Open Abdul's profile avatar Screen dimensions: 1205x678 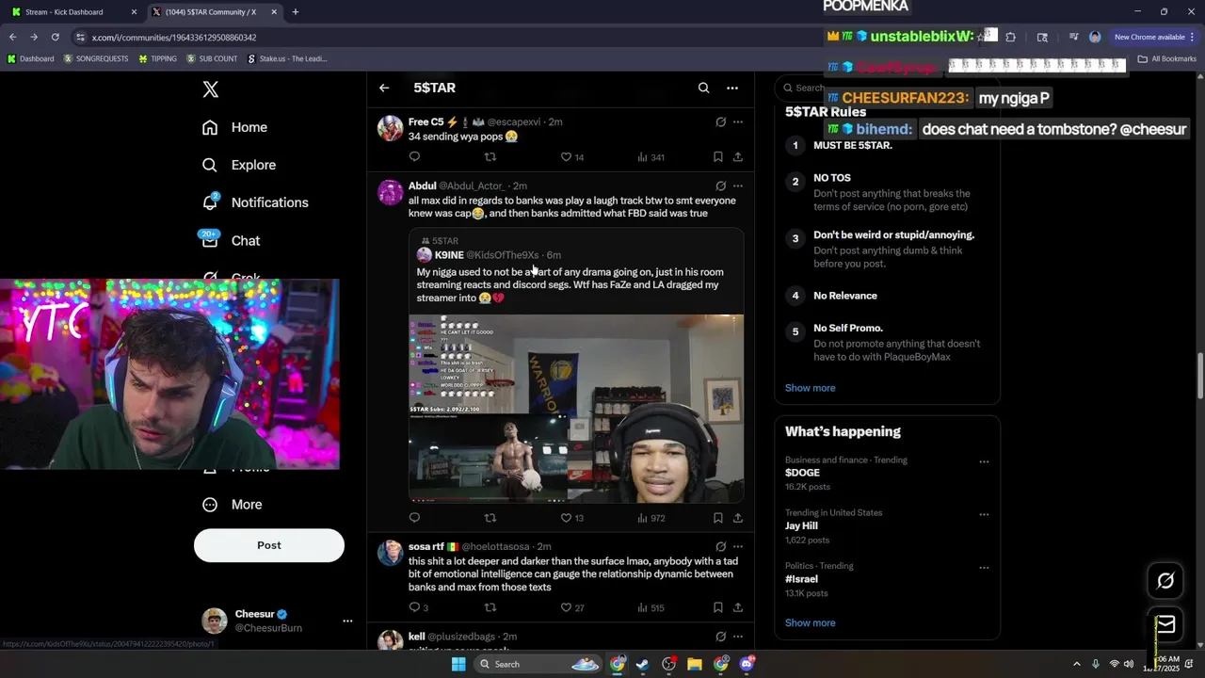click(390, 192)
